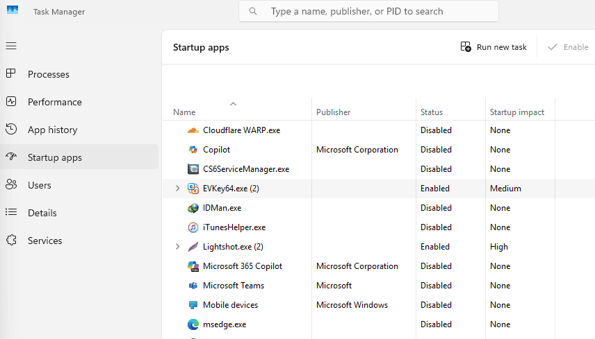Select the Copilot row name

click(x=216, y=150)
